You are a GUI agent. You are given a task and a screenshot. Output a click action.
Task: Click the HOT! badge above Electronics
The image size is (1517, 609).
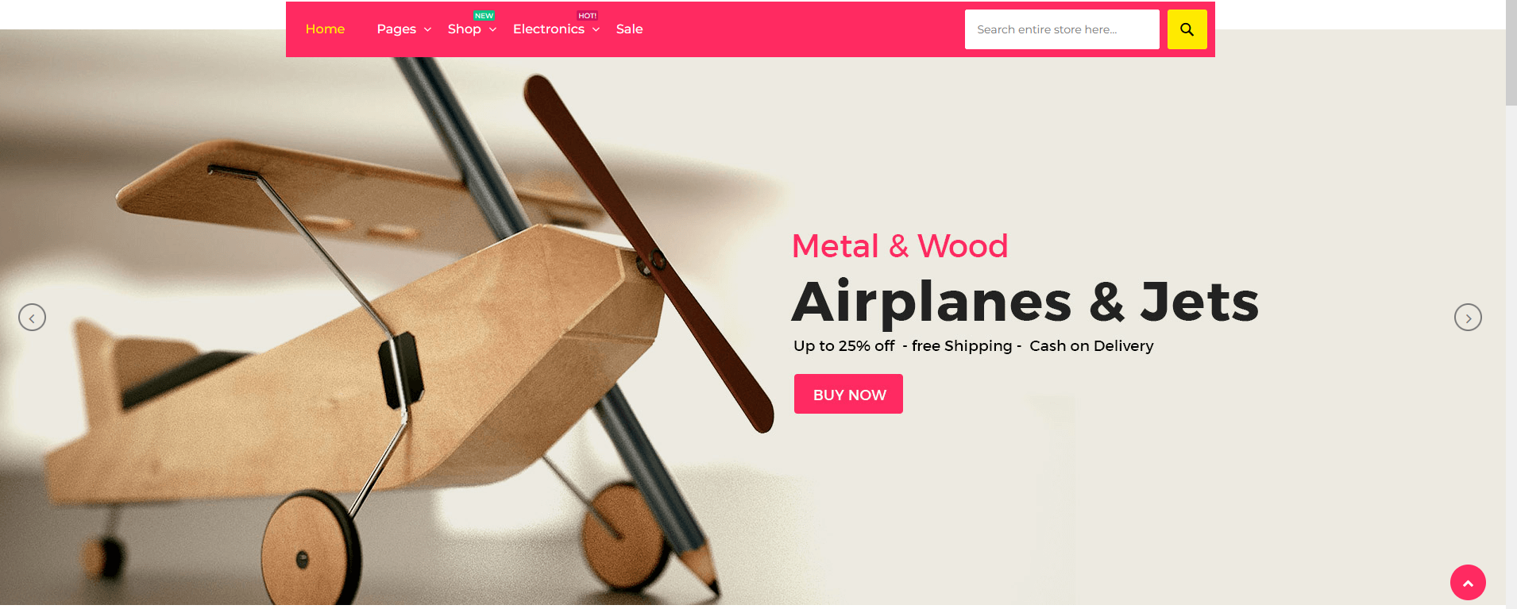point(587,16)
